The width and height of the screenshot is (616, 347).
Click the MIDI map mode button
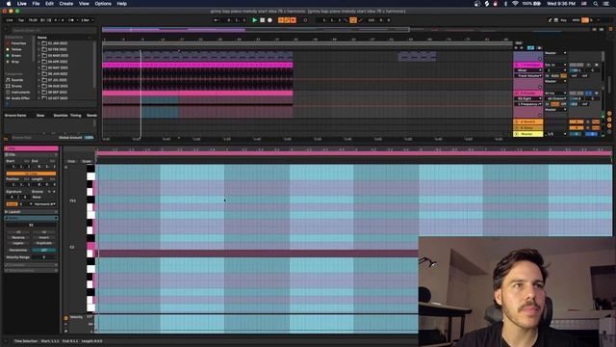coord(576,20)
